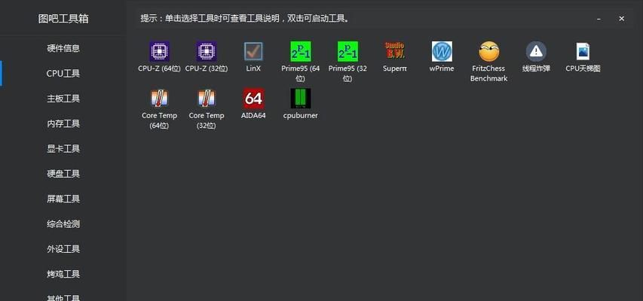This screenshot has width=643, height=301.
Task: Click the LinX label text
Action: [253, 68]
